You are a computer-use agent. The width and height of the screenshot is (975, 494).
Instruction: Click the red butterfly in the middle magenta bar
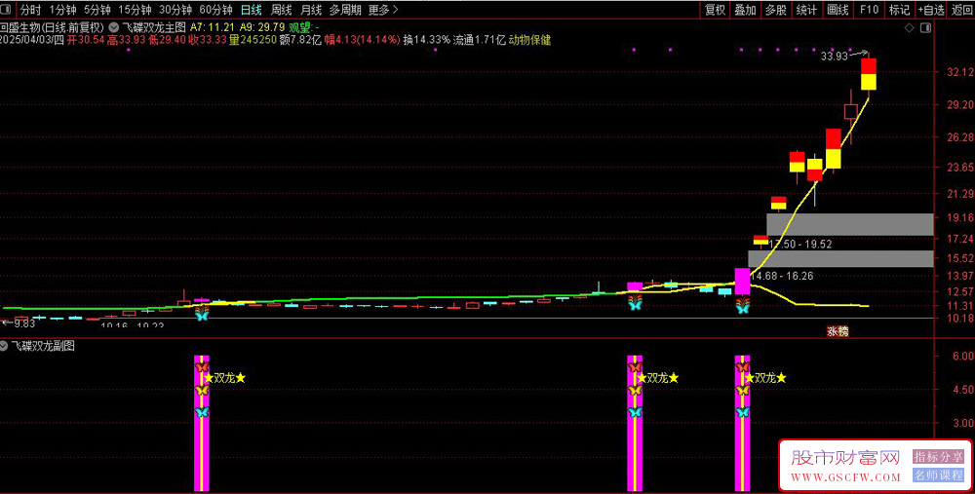tap(635, 367)
